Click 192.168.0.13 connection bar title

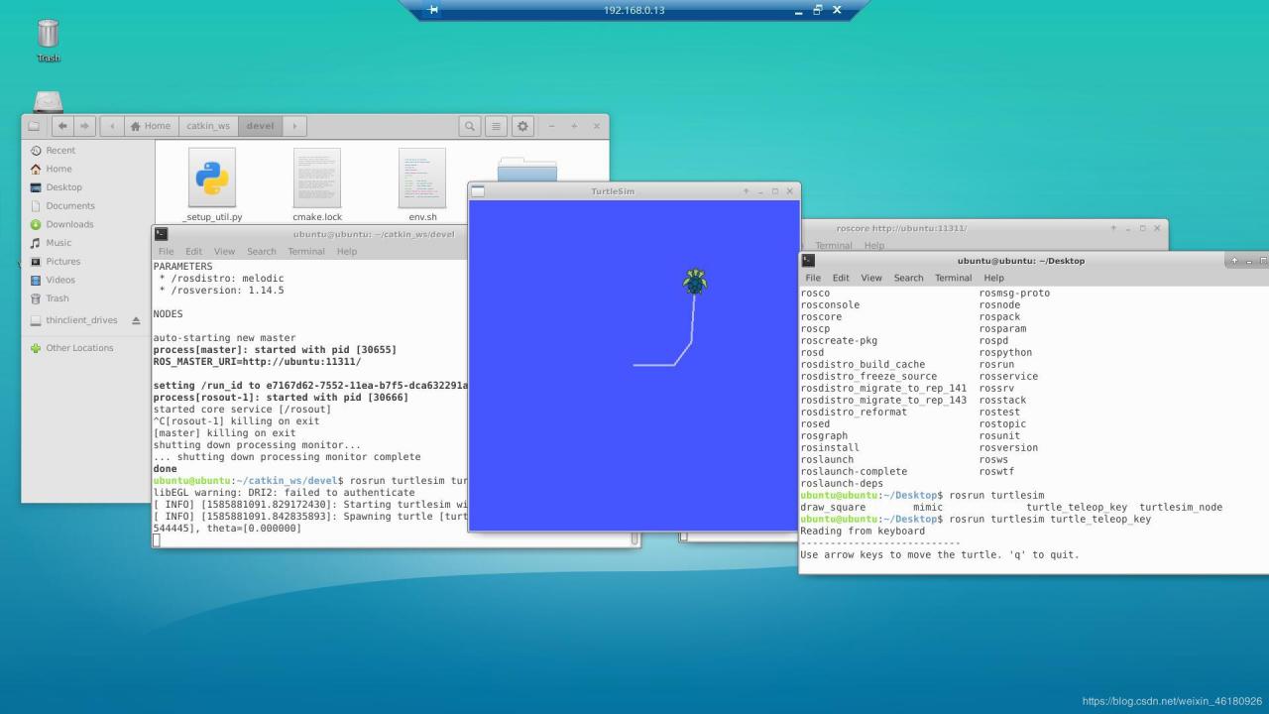pos(634,10)
